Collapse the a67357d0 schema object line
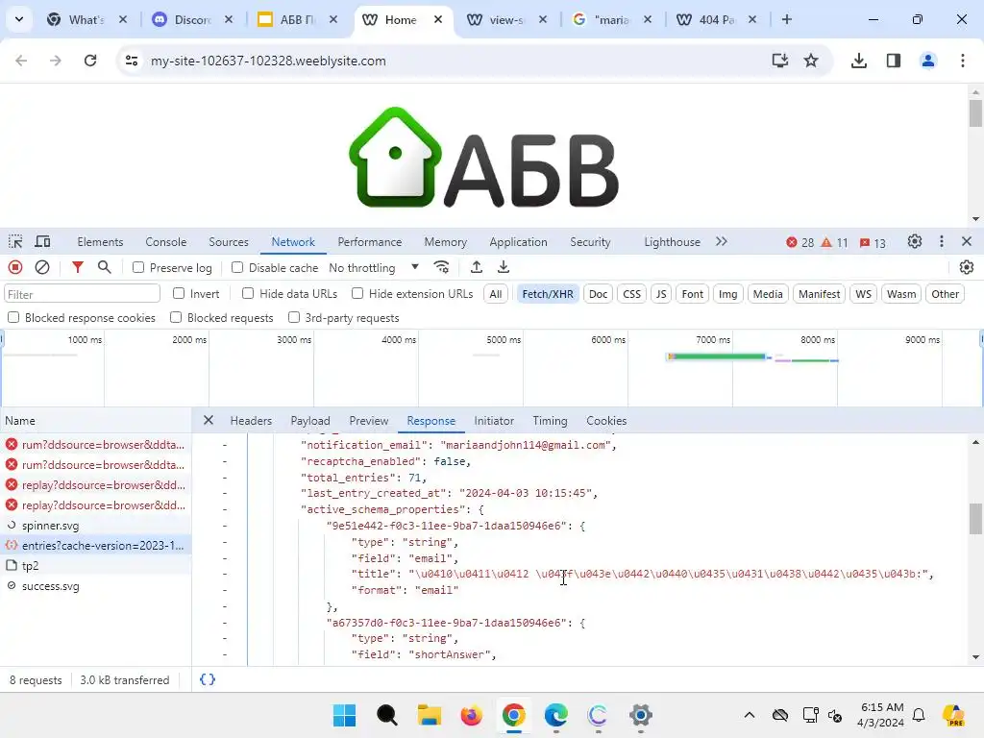 [x=225, y=623]
